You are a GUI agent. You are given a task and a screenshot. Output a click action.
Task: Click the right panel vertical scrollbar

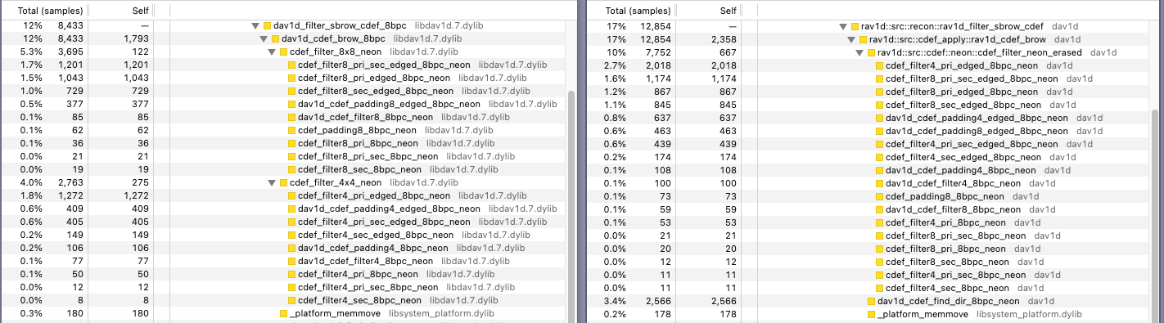(x=1156, y=213)
